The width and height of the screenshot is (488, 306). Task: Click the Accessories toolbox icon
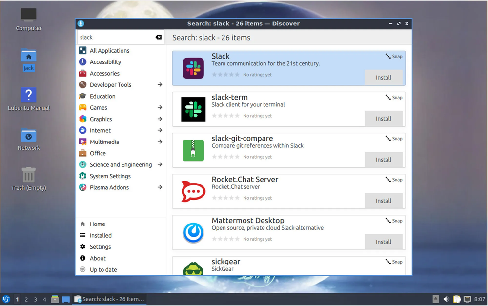82,74
